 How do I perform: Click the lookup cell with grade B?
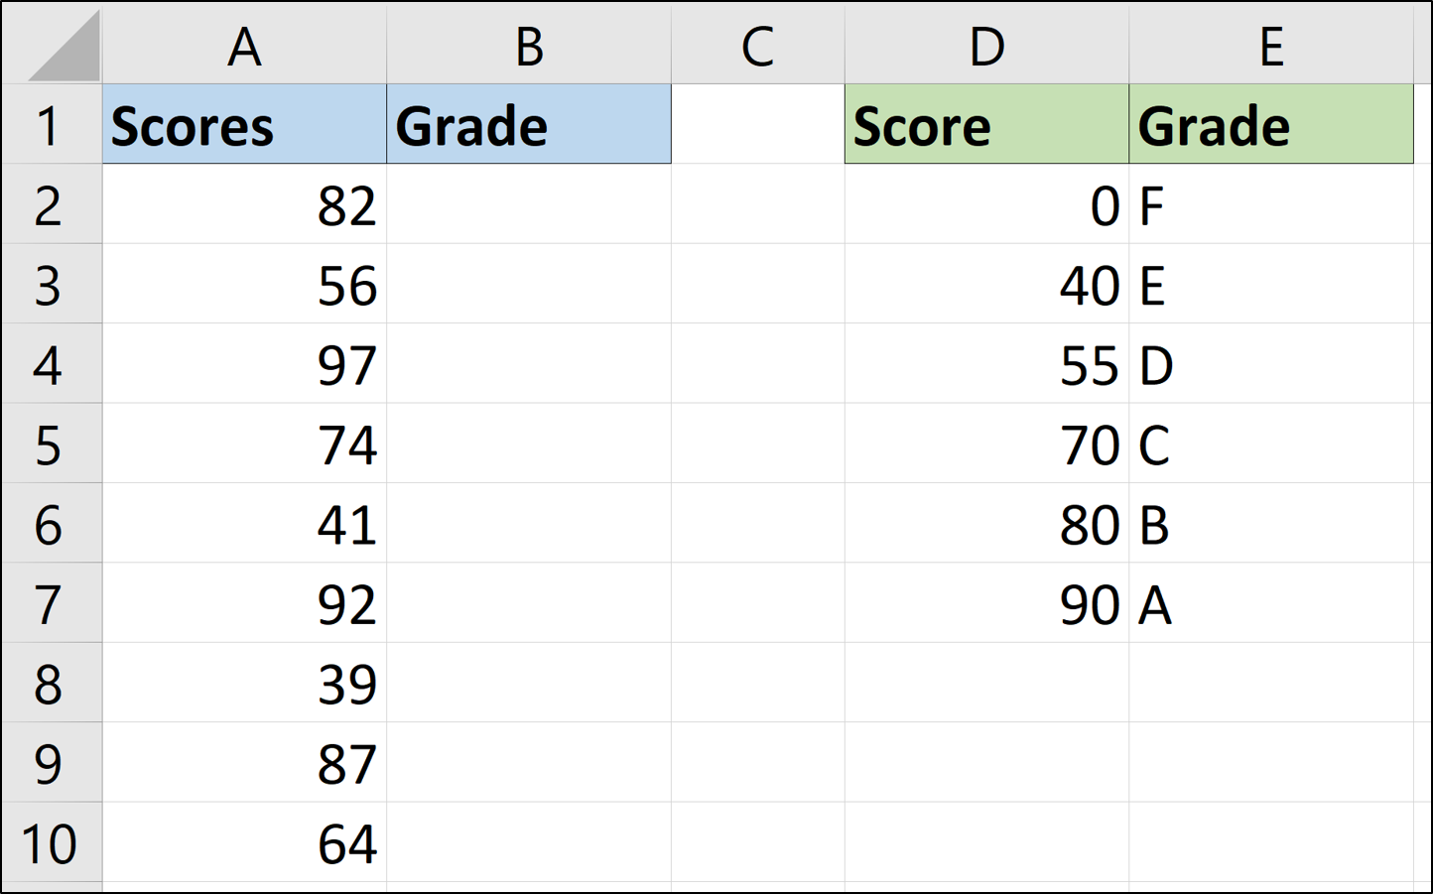click(1270, 524)
